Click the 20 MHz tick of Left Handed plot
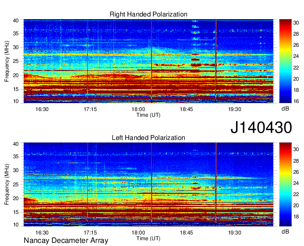Viewport: 304px width, 246px height. pyautogui.click(x=16, y=198)
